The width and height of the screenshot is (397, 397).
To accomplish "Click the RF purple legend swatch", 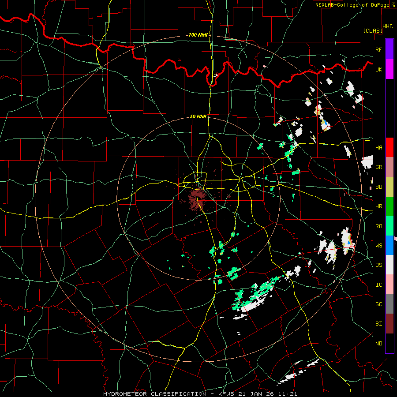I will tap(390, 49).
